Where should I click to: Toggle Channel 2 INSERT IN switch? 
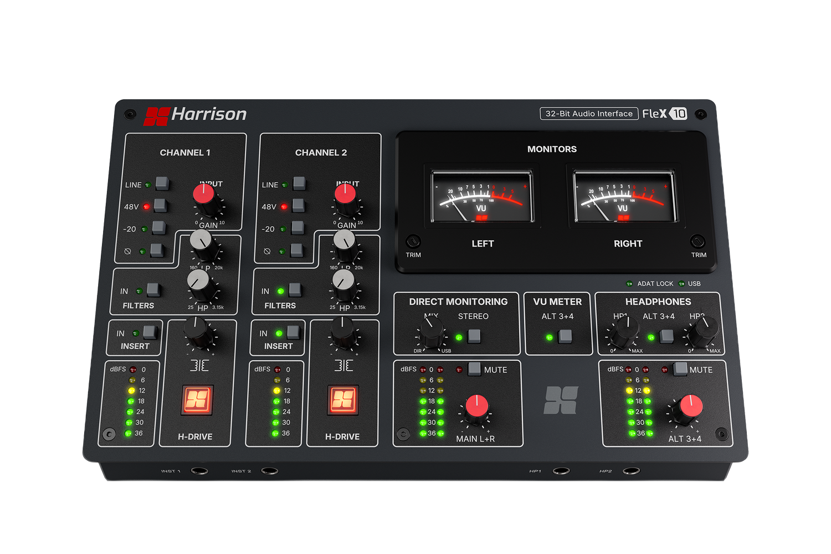(x=293, y=332)
